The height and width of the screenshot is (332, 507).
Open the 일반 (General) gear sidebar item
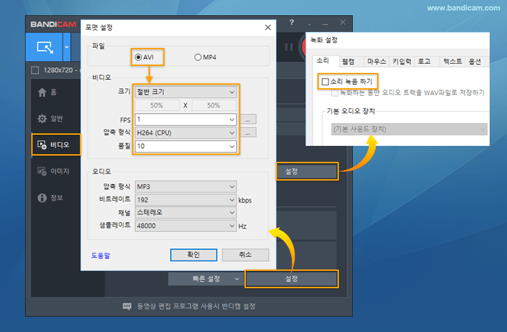[50, 119]
